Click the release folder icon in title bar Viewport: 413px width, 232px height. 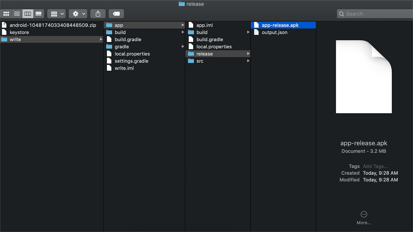point(182,4)
